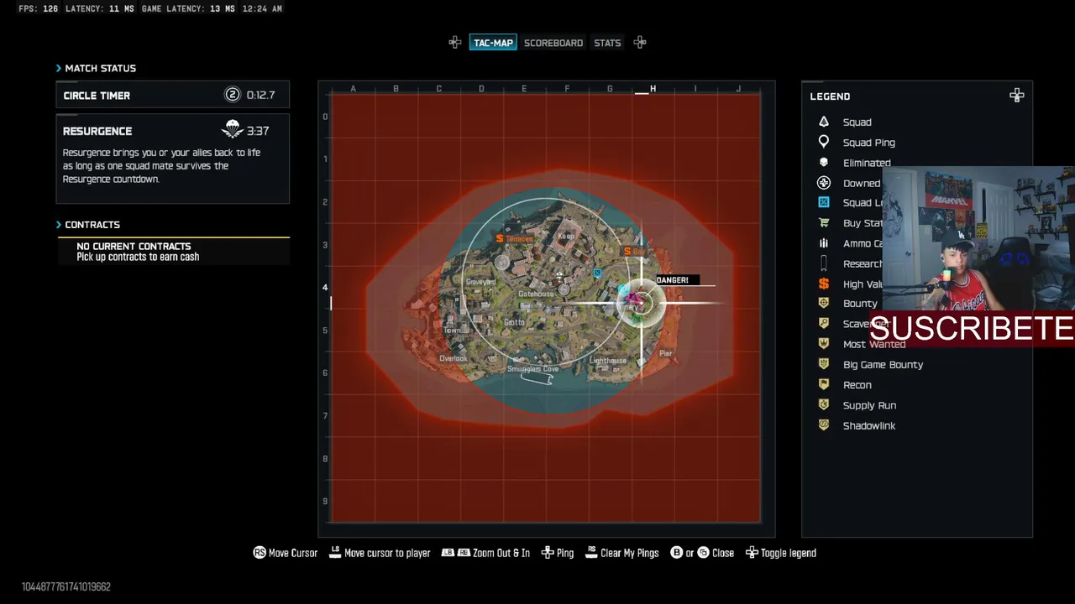Click the orange High Value dollar icon
1075x604 pixels.
[824, 284]
